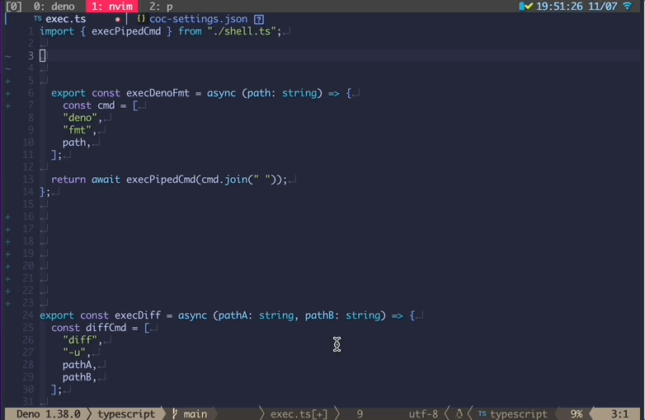
Task: Switch to tmux window 0: deno
Action: coord(54,6)
